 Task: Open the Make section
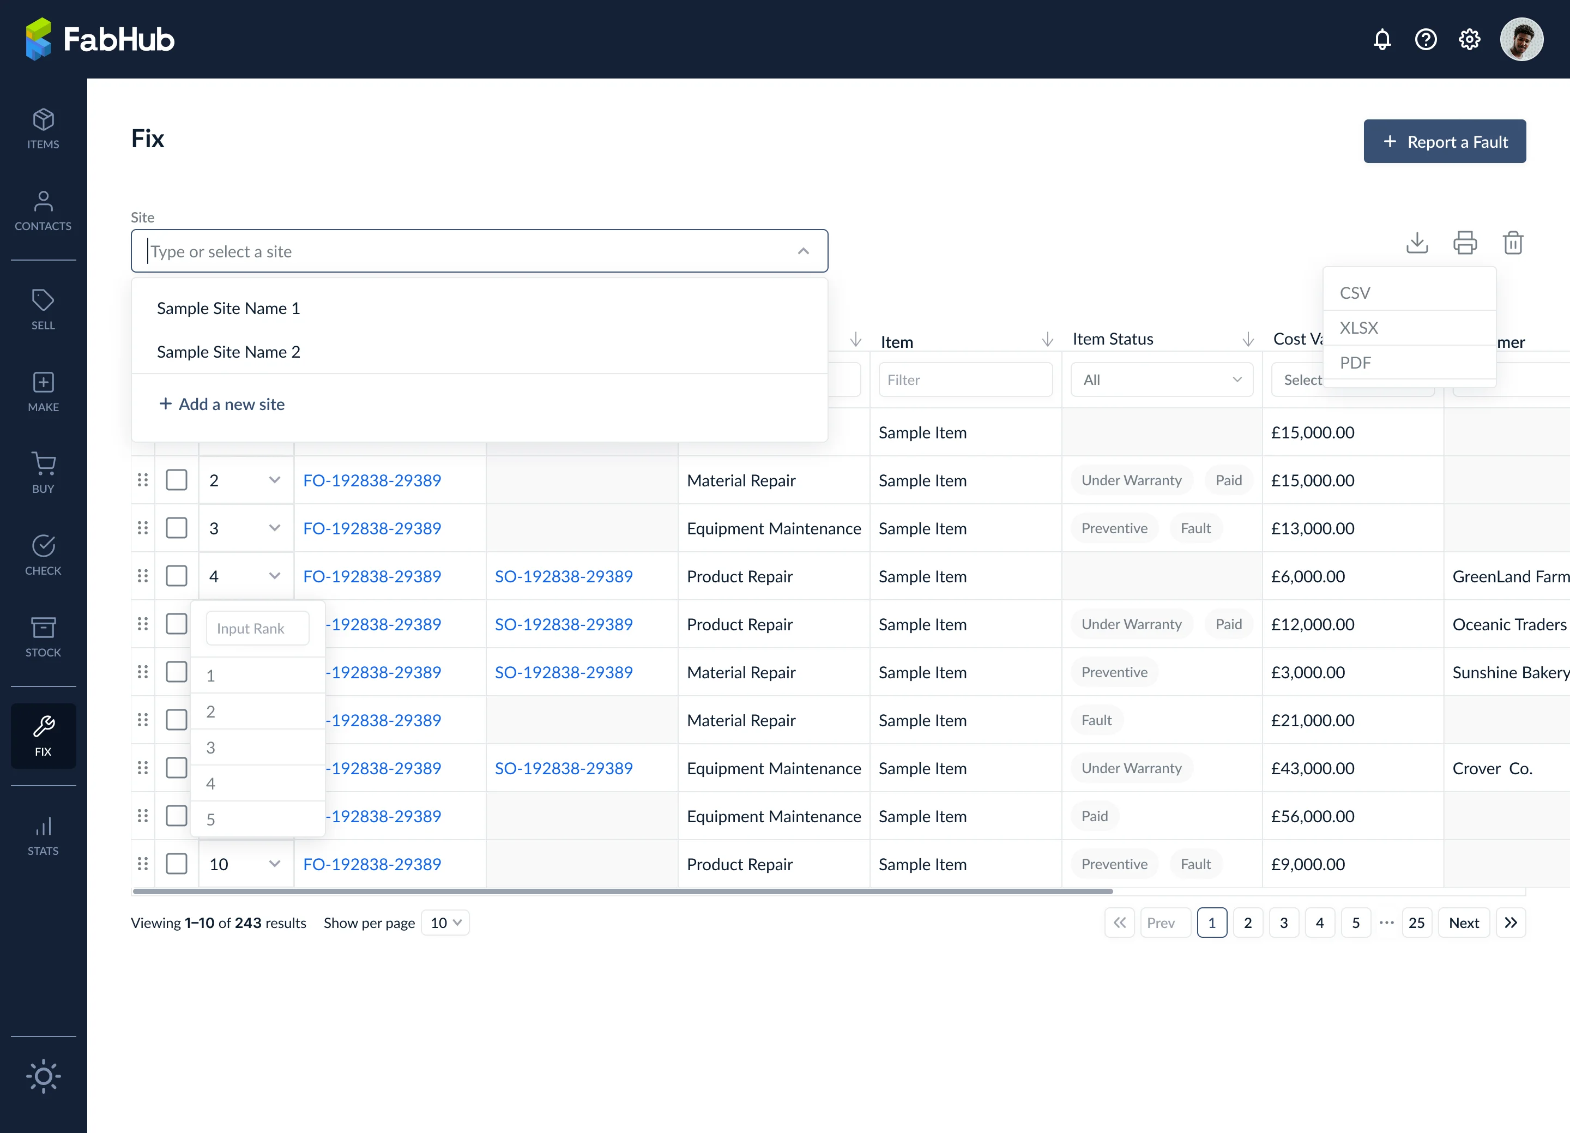coord(43,391)
